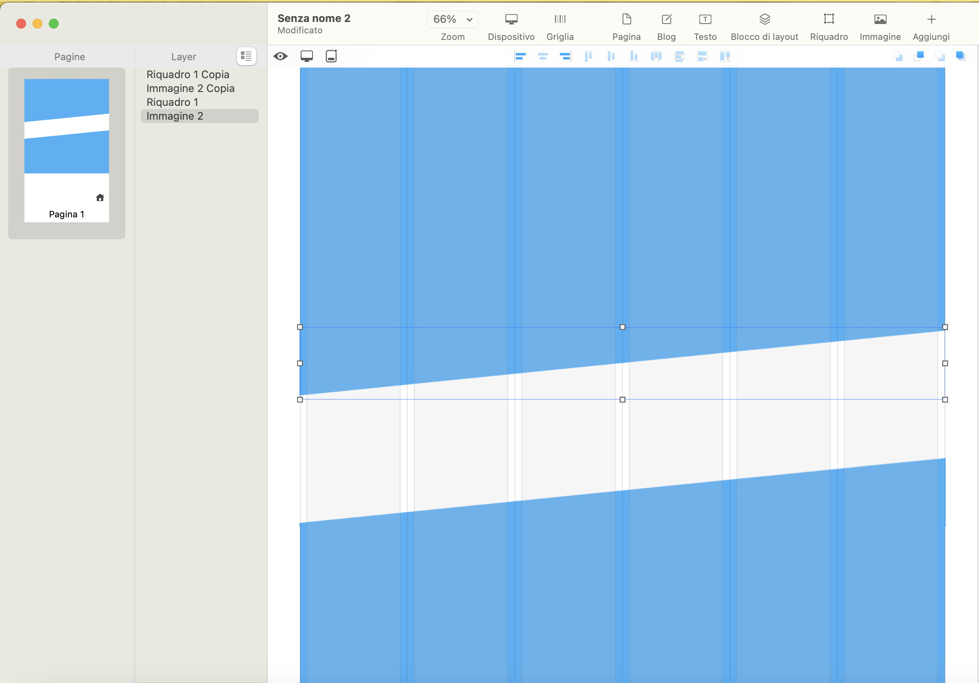Image resolution: width=979 pixels, height=683 pixels.
Task: Align selected objects to left edge
Action: (520, 56)
